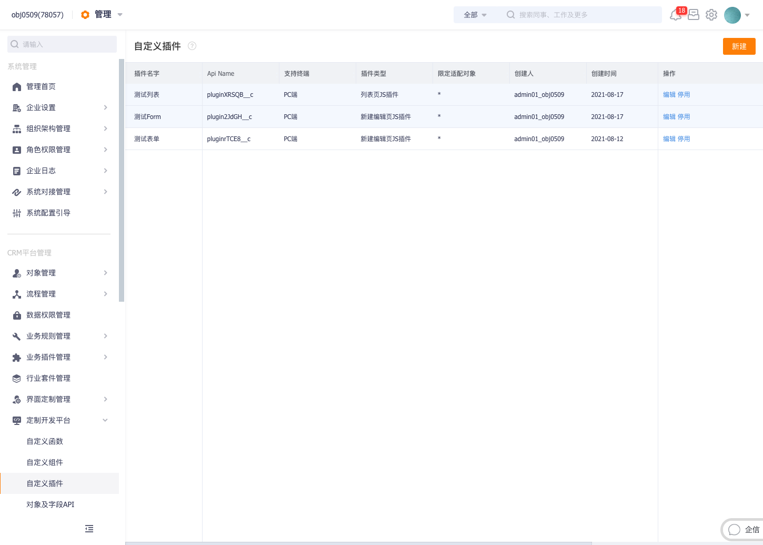Click the sidebar vertical scrollbar
Image resolution: width=763 pixels, height=545 pixels.
pyautogui.click(x=122, y=180)
